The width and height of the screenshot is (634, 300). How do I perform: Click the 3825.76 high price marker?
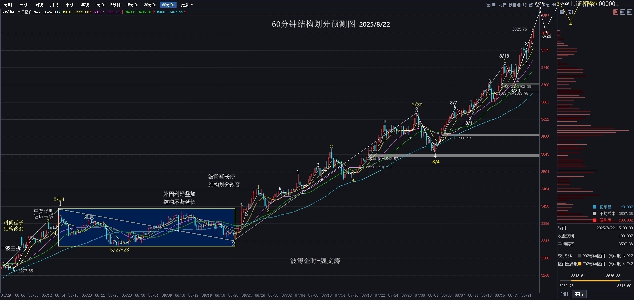(x=519, y=29)
